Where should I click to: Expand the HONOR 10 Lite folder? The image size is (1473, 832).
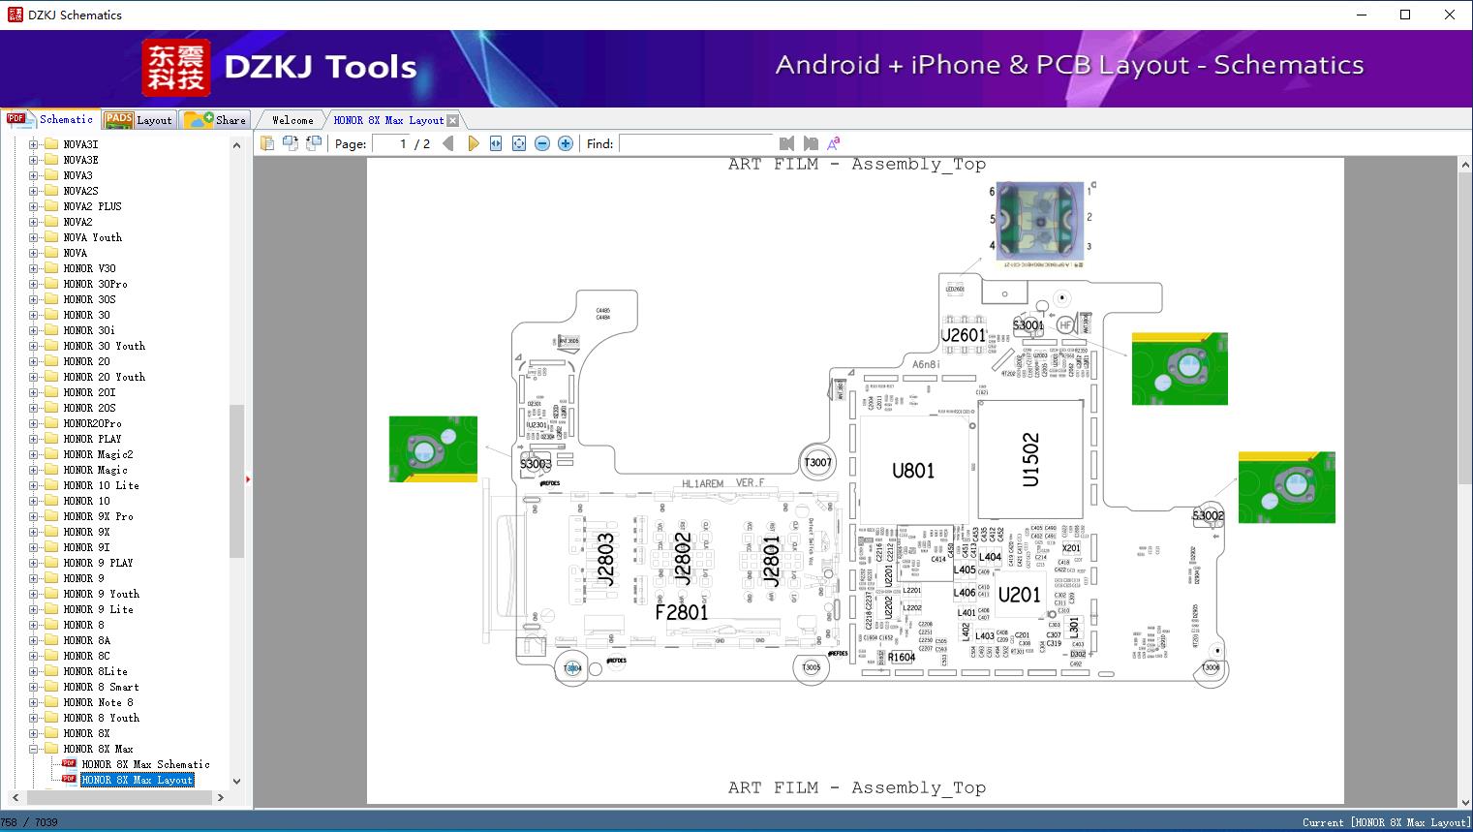[34, 485]
